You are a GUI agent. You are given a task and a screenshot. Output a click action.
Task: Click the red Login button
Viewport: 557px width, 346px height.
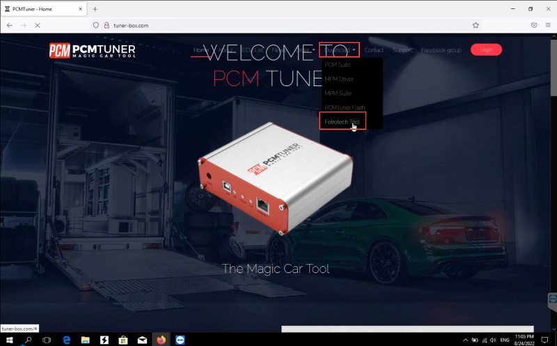coord(486,49)
